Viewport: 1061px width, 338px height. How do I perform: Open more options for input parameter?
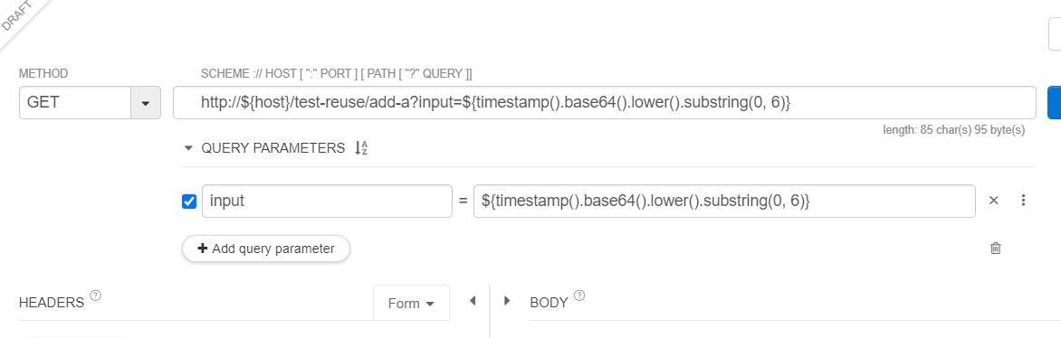1023,201
